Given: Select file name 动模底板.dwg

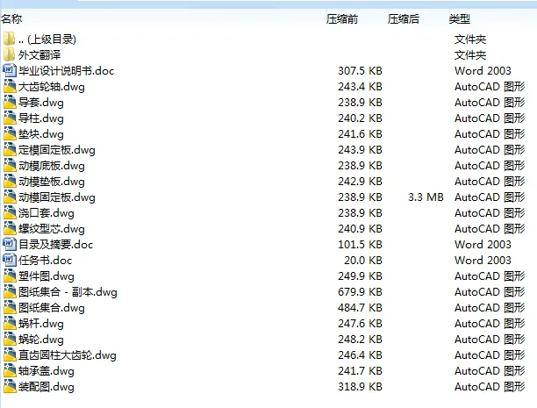Looking at the screenshot, I should point(52,165).
